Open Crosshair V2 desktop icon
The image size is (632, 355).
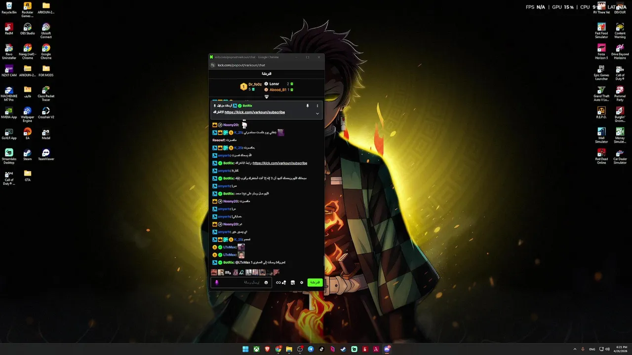click(46, 113)
